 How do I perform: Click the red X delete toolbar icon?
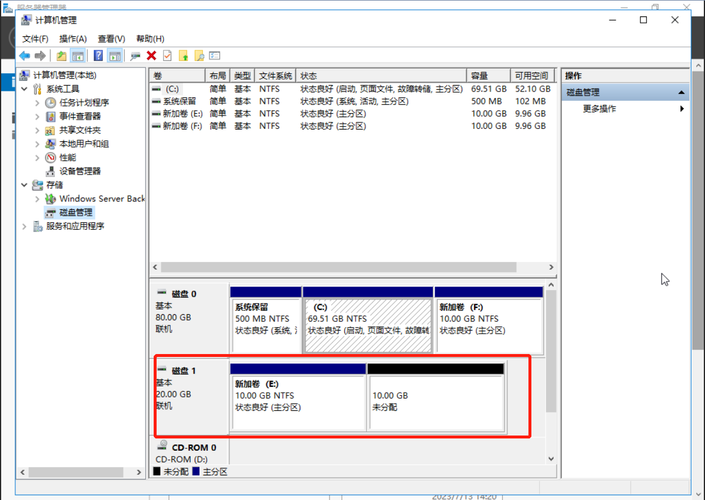151,56
